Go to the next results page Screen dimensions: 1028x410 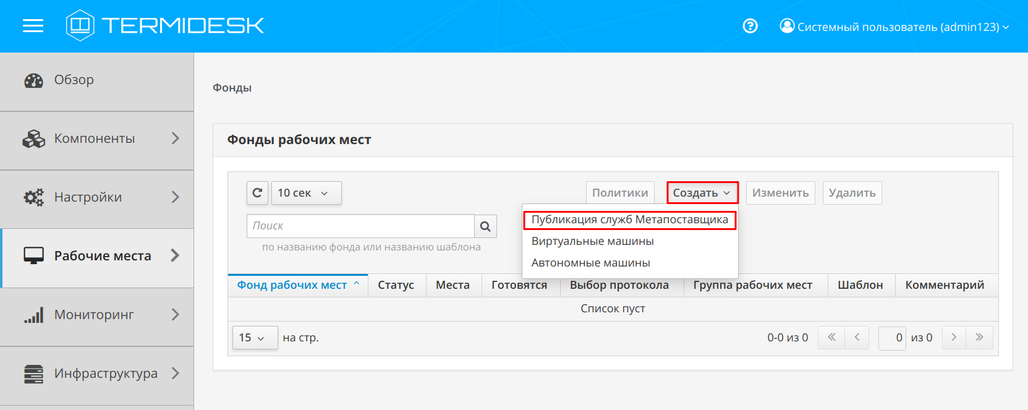954,338
